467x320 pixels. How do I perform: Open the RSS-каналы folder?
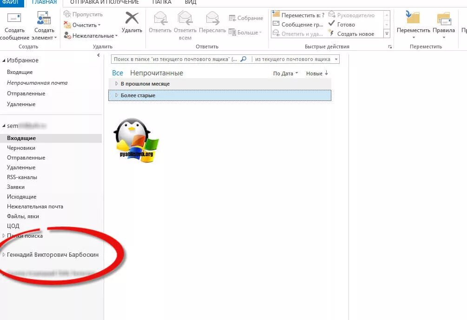coord(22,178)
